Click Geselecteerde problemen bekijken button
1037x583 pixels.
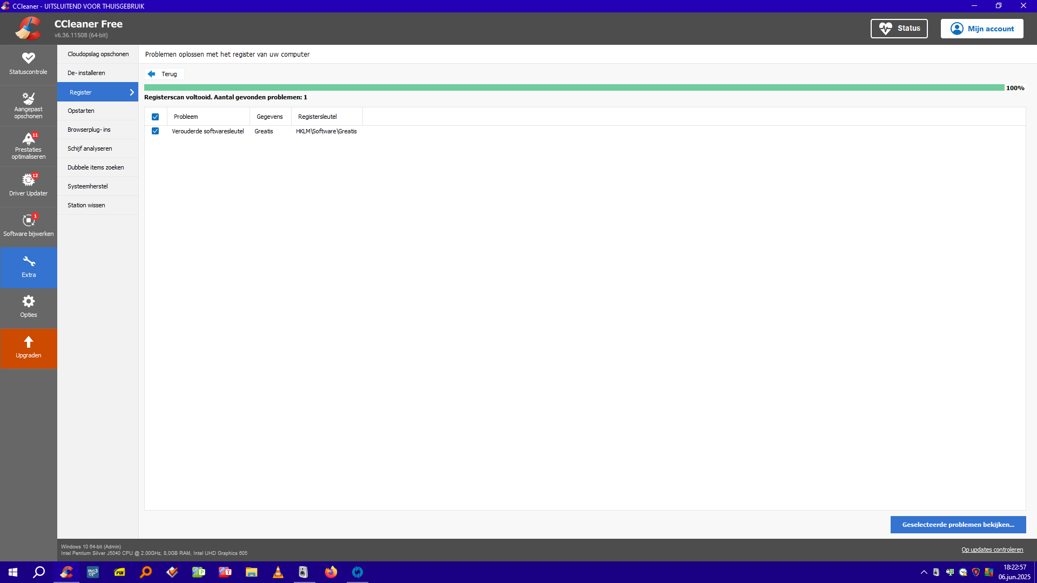click(x=958, y=525)
